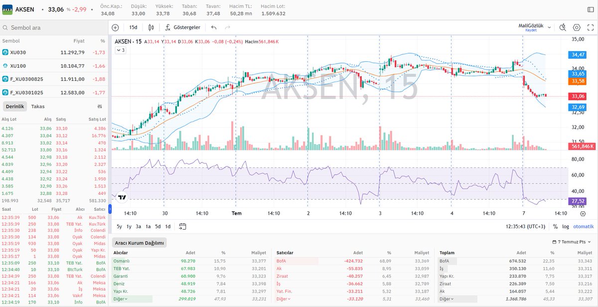Viewport: 598px width, 307px height.
Task: Click bid lot 52.713 in depth table
Action: pos(7,150)
